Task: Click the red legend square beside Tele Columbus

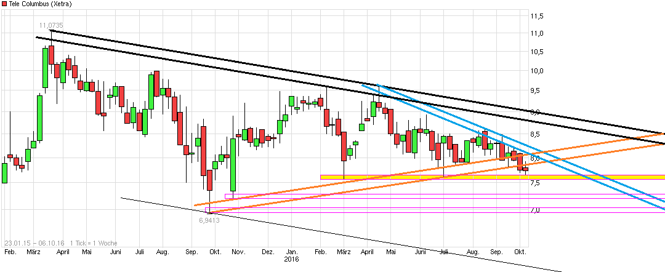Action: pos(4,4)
